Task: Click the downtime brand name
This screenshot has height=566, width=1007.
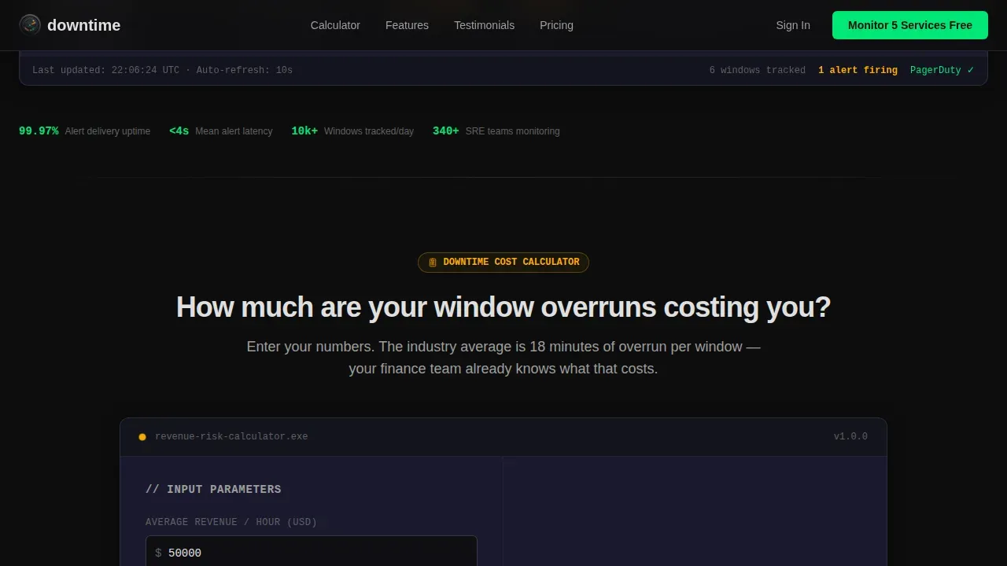Action: click(83, 25)
